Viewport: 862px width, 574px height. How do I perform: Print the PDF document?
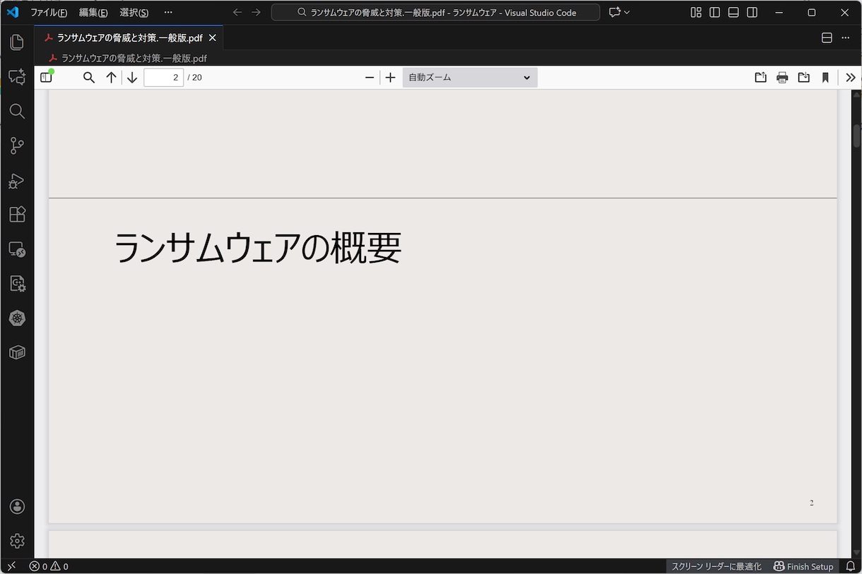pos(782,78)
